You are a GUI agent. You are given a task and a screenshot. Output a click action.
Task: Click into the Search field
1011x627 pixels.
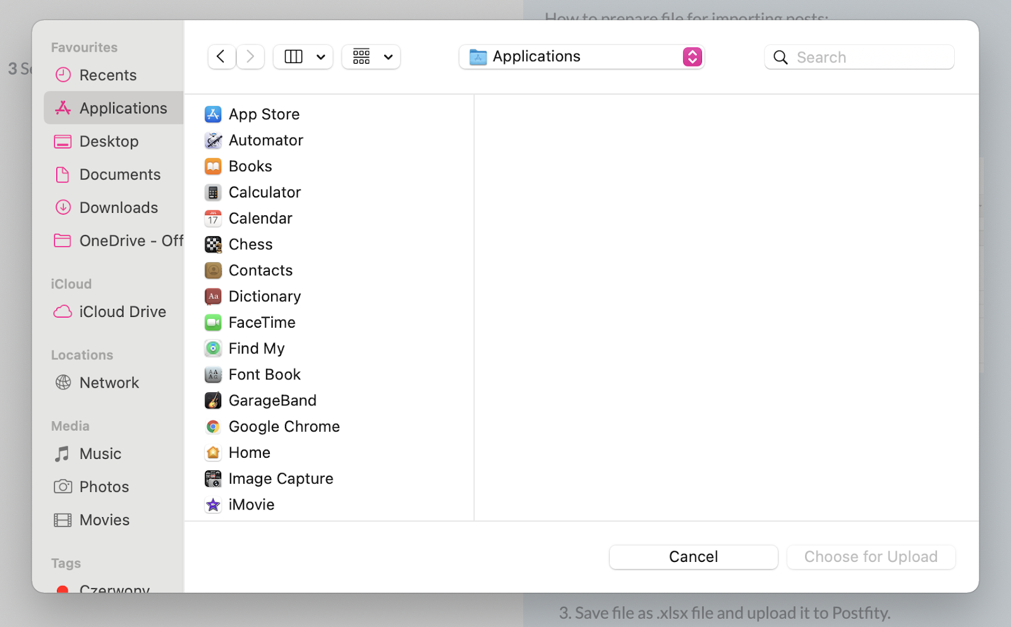[x=859, y=57]
